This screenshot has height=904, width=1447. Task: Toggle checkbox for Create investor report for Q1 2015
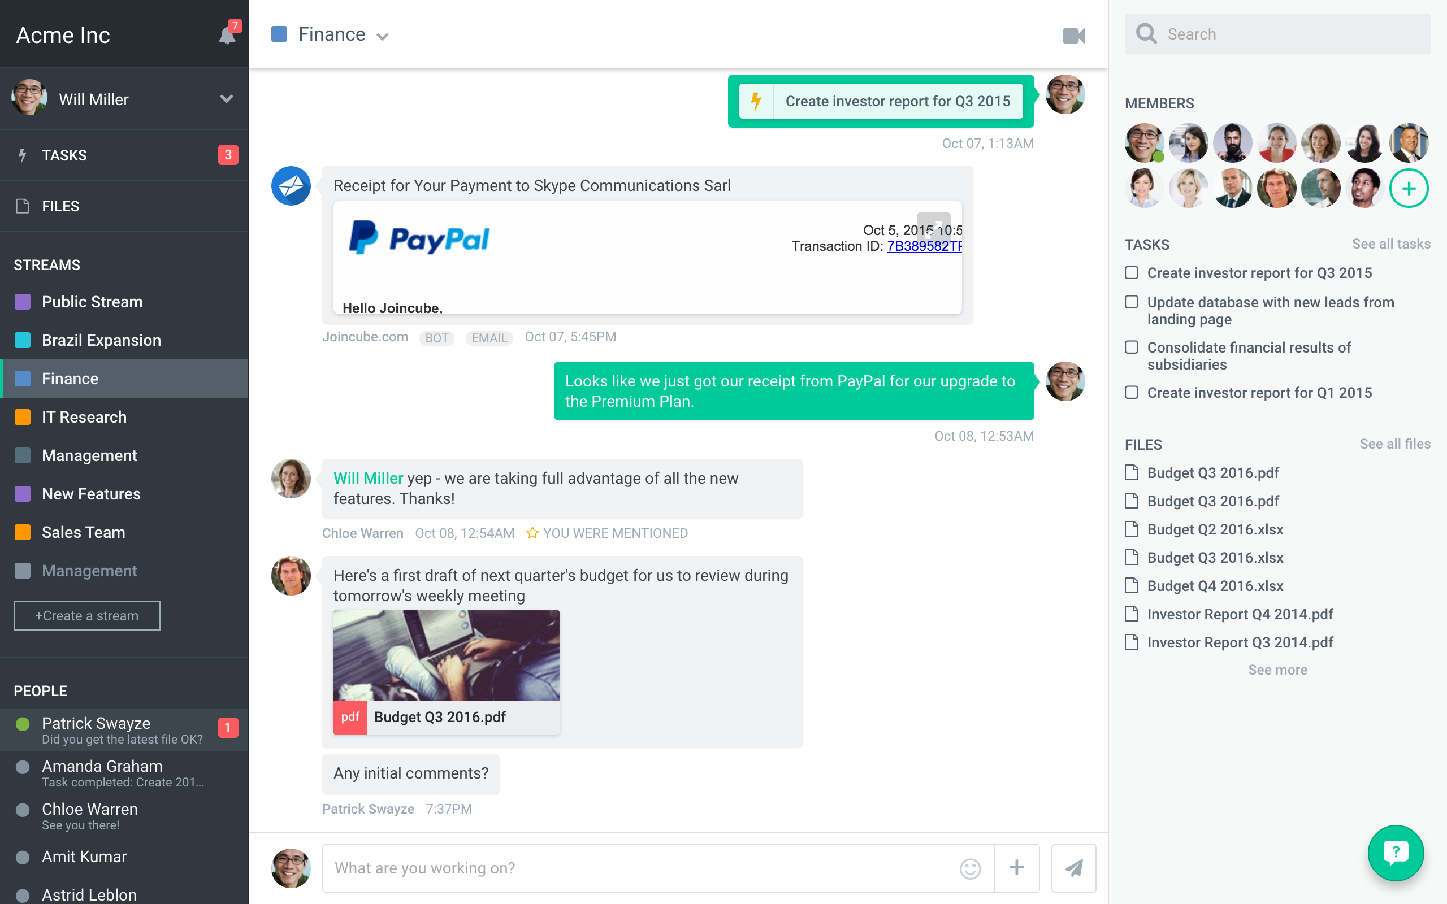click(1132, 392)
